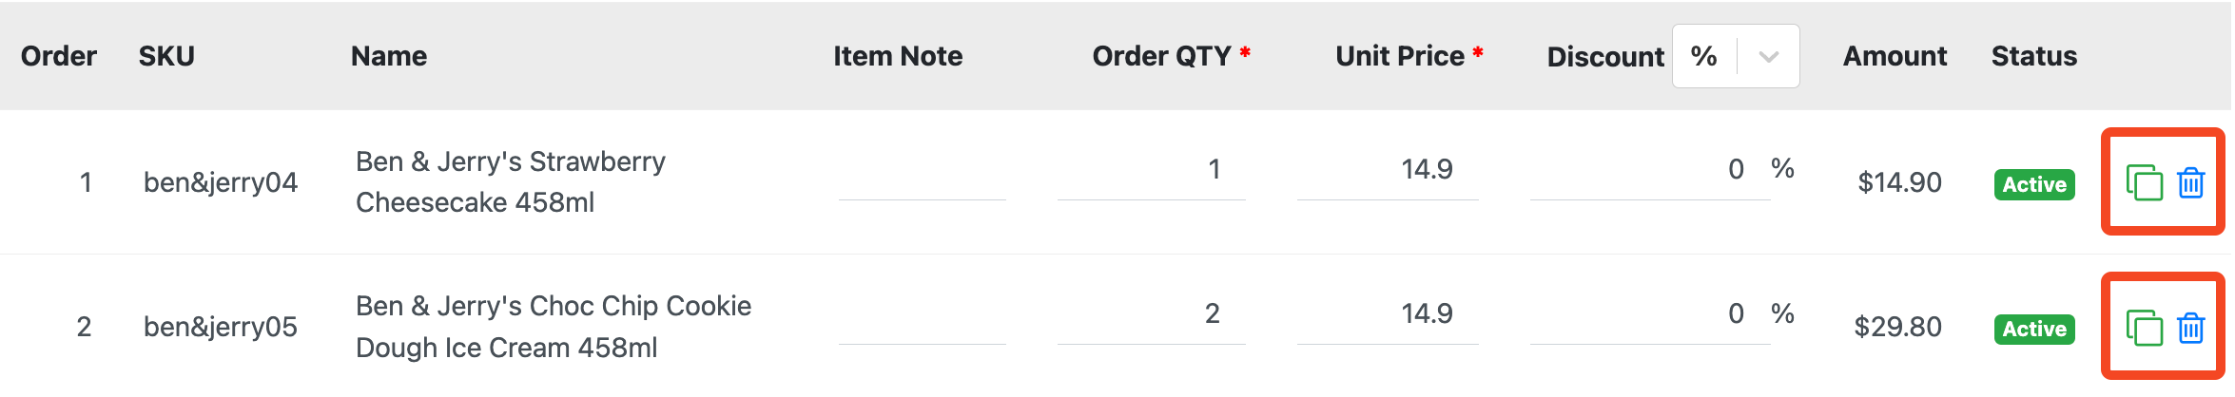Delete the ben&jerry05 order line

2191,328
